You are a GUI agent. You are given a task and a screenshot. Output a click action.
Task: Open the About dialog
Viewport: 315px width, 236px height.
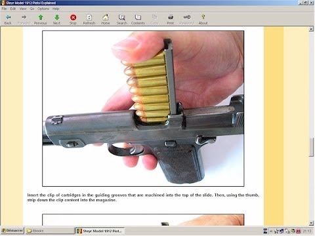[203, 20]
